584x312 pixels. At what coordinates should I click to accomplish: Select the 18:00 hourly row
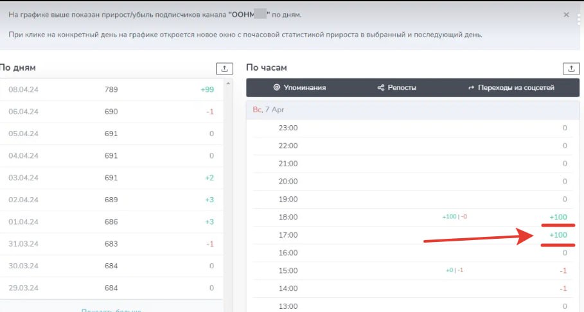point(412,217)
